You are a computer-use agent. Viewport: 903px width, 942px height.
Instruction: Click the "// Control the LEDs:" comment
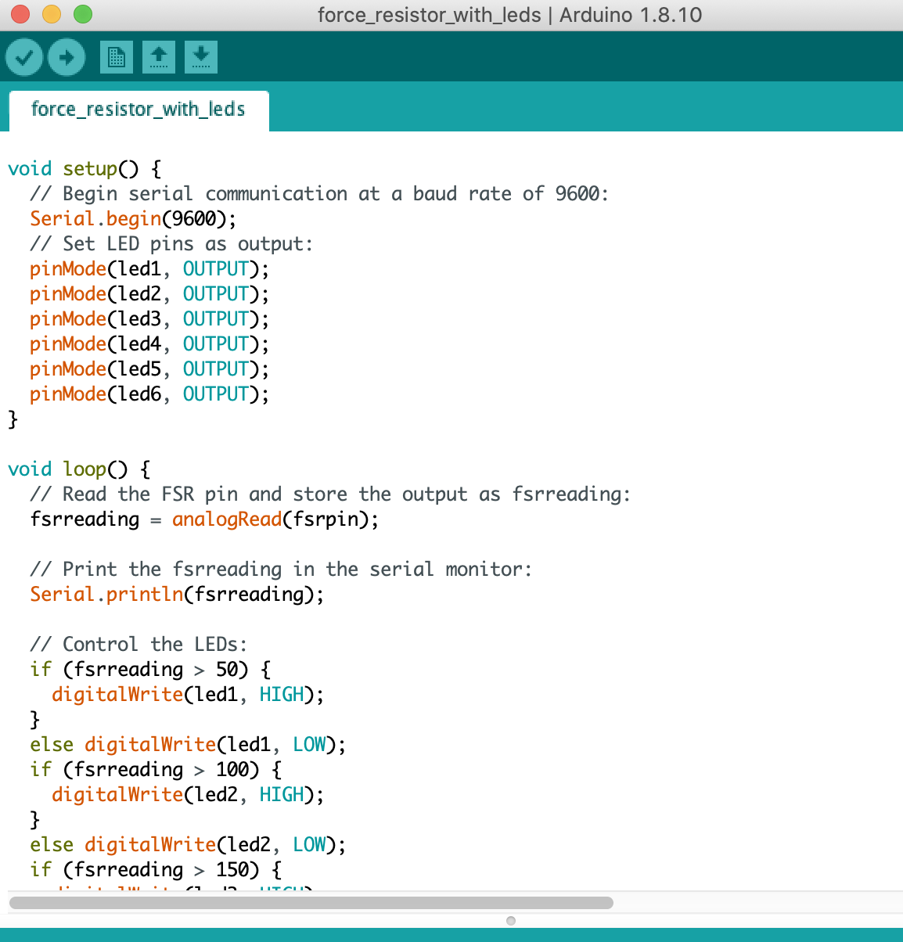[x=139, y=645]
